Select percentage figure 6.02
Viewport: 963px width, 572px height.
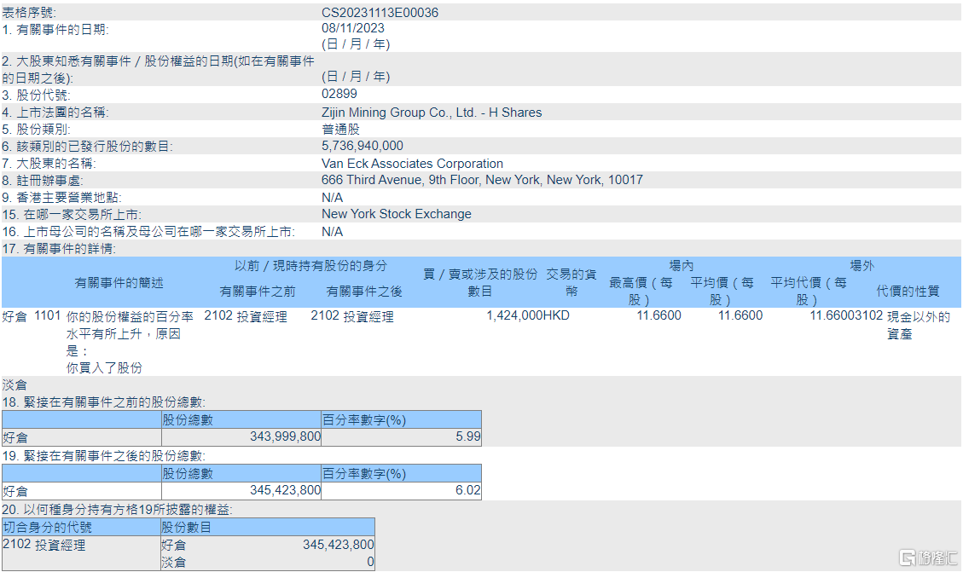(x=468, y=490)
